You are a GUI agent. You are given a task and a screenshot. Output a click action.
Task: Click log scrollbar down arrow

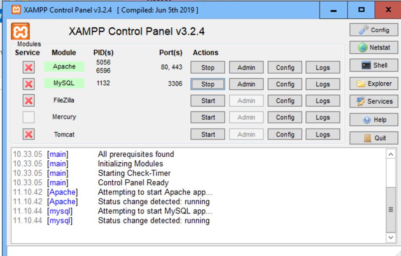click(391, 237)
